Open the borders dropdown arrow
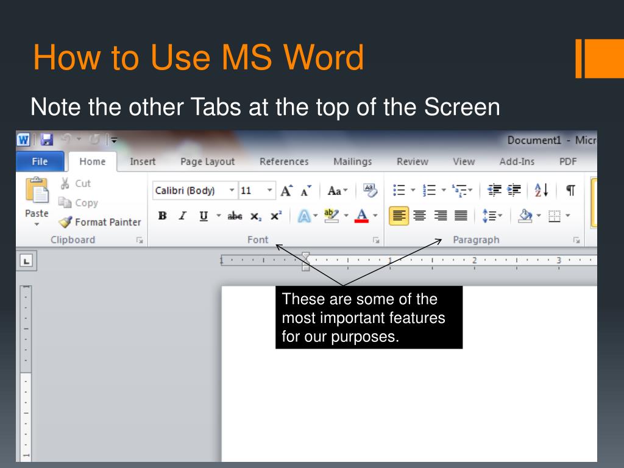 click(567, 216)
